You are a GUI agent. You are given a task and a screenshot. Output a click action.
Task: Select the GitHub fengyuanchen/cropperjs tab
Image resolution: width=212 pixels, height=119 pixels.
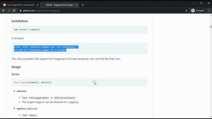pyautogui.click(x=60, y=5)
